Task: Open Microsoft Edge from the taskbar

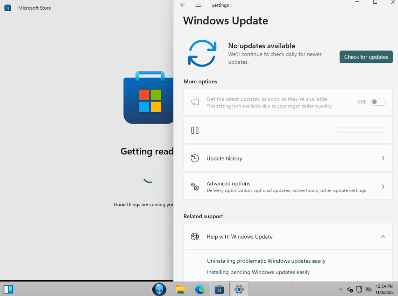Action: 200,289
